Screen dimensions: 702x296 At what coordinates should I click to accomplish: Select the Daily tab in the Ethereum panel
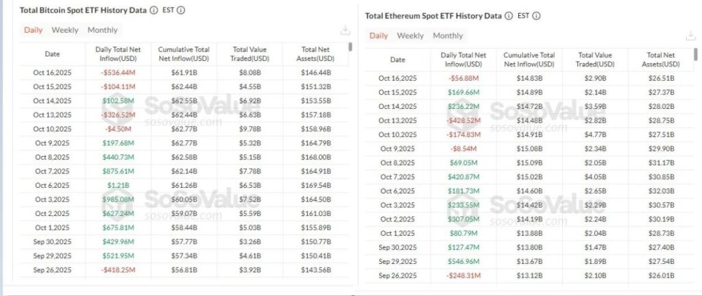[378, 36]
